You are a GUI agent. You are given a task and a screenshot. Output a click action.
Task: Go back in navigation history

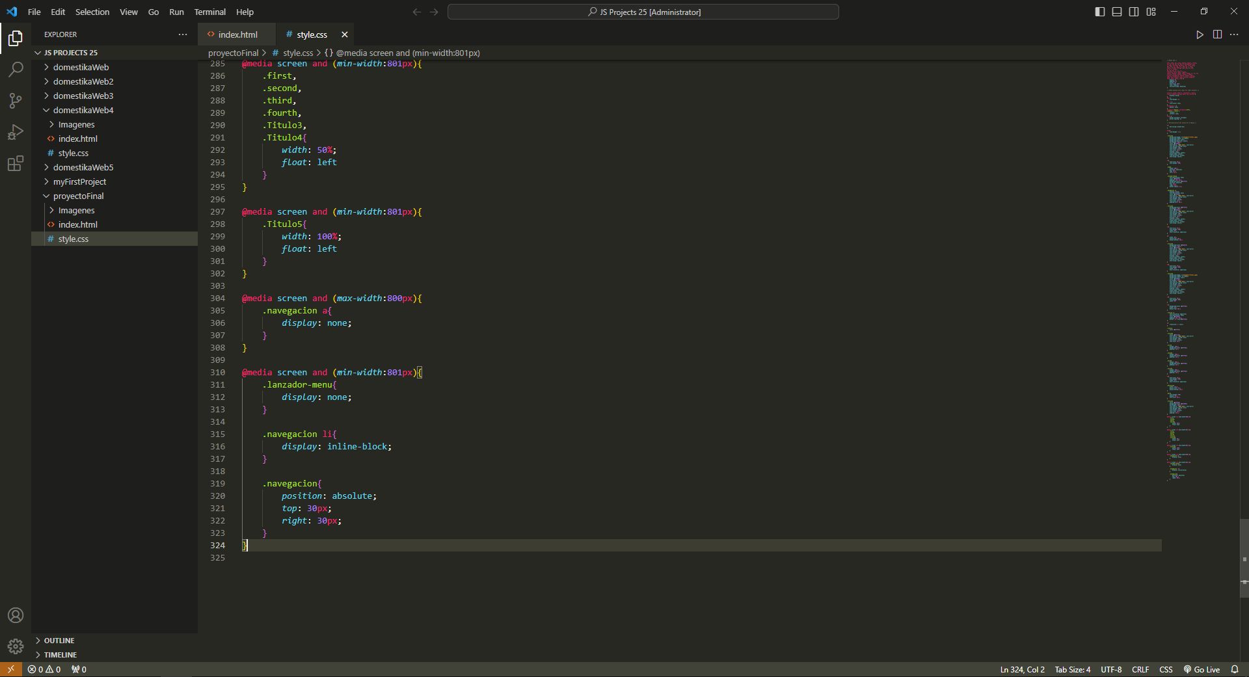pyautogui.click(x=417, y=12)
